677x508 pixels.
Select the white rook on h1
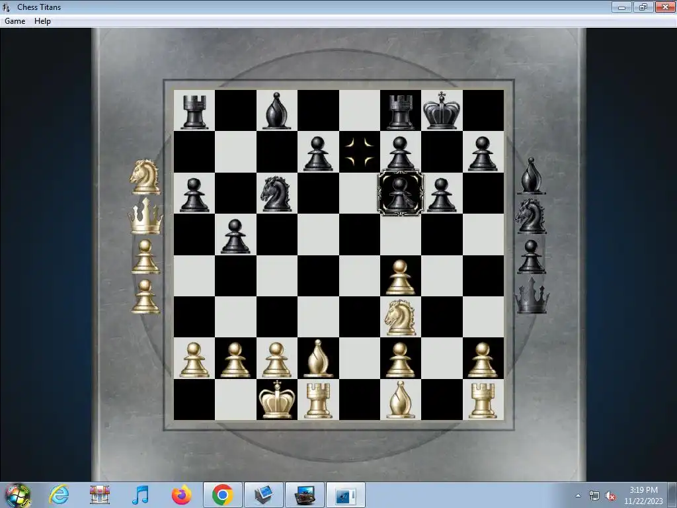point(483,401)
